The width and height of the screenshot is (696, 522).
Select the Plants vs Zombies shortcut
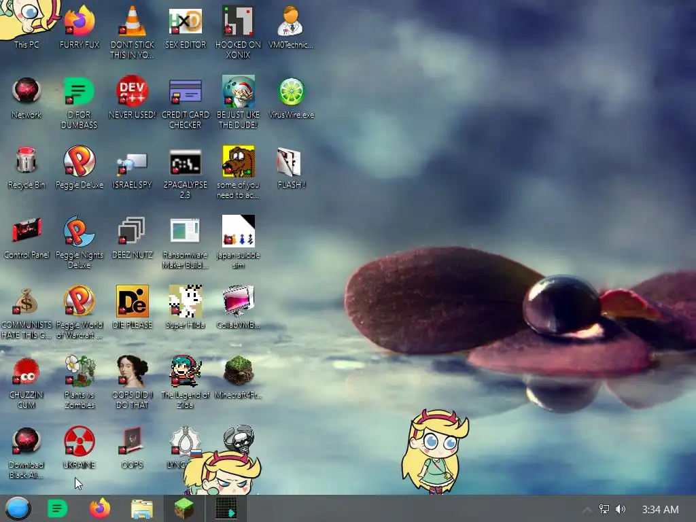tap(80, 383)
